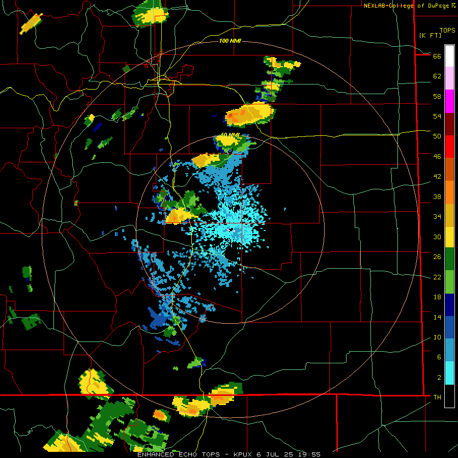The height and width of the screenshot is (458, 458).
Task: Click the 38 legend value
Action: 437,196
